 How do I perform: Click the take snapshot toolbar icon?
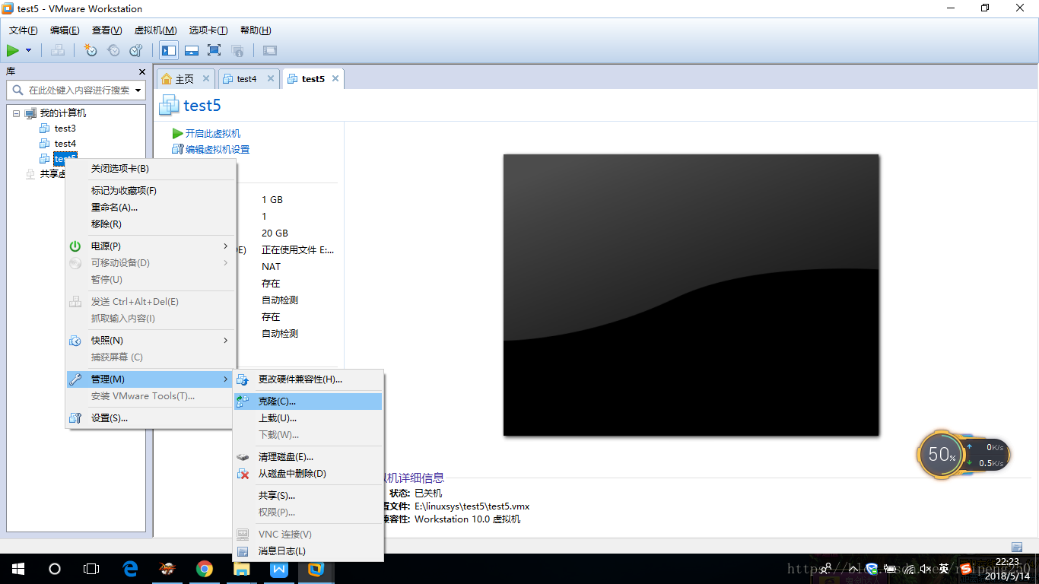tap(91, 50)
